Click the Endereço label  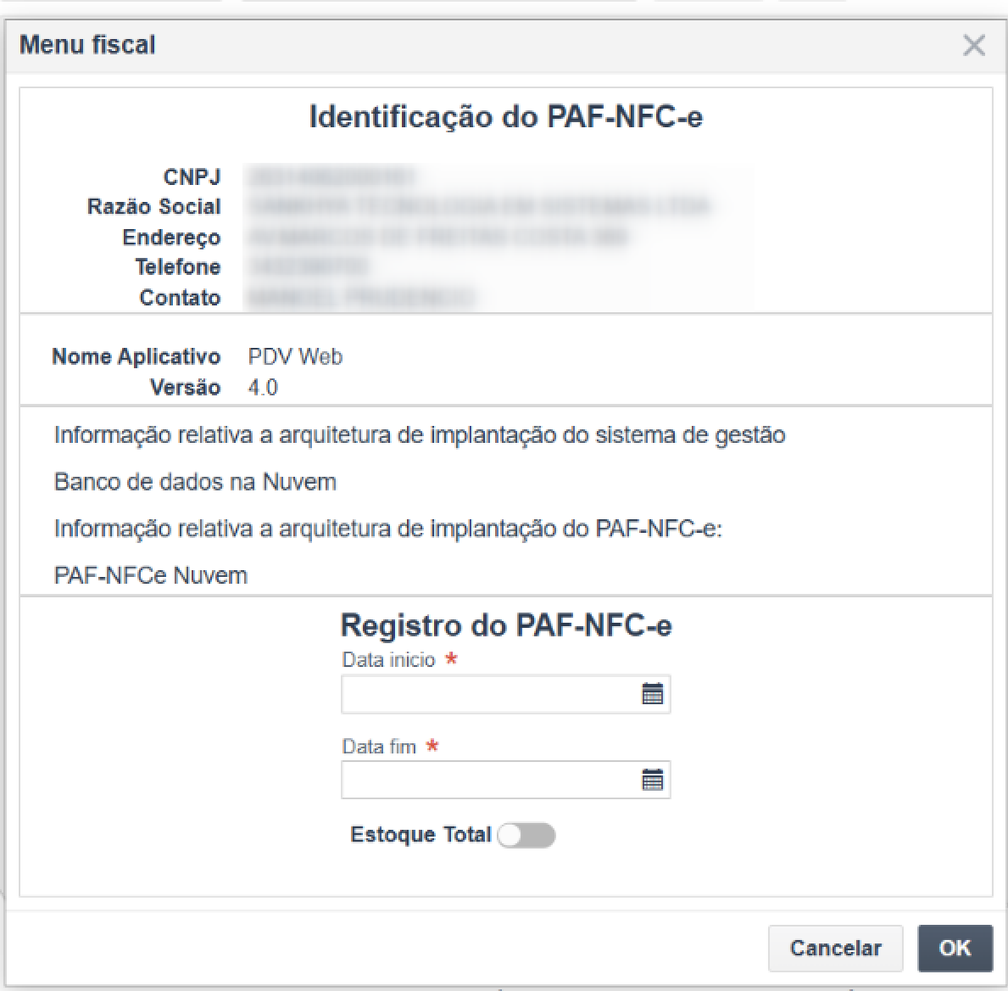pos(171,237)
